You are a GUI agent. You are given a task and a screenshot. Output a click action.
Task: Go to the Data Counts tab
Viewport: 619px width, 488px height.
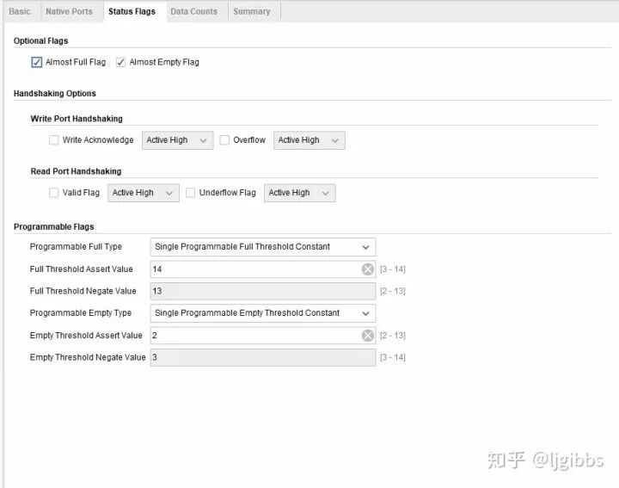pos(193,11)
